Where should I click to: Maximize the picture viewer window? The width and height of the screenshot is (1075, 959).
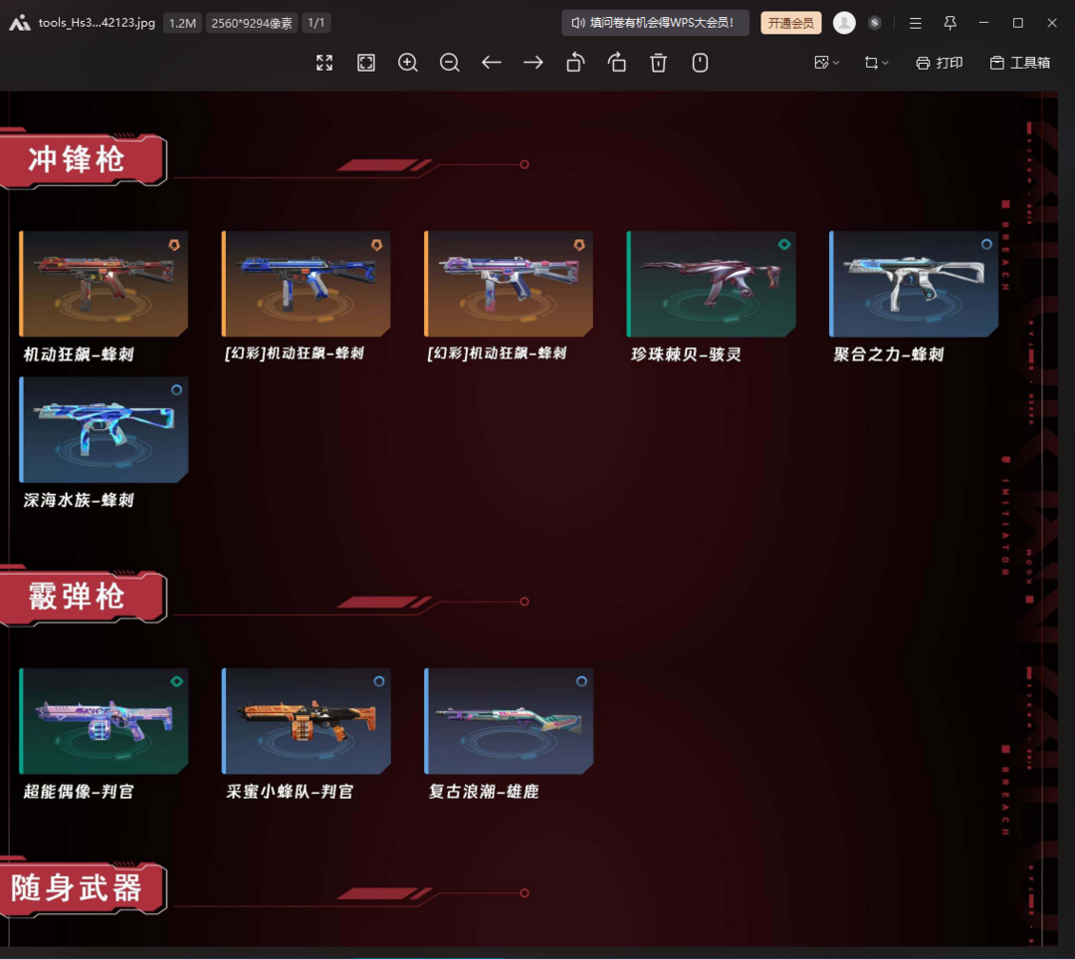point(1018,23)
